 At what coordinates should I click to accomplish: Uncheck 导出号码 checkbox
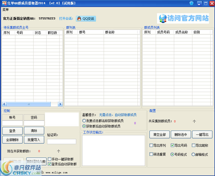pos(172,145)
